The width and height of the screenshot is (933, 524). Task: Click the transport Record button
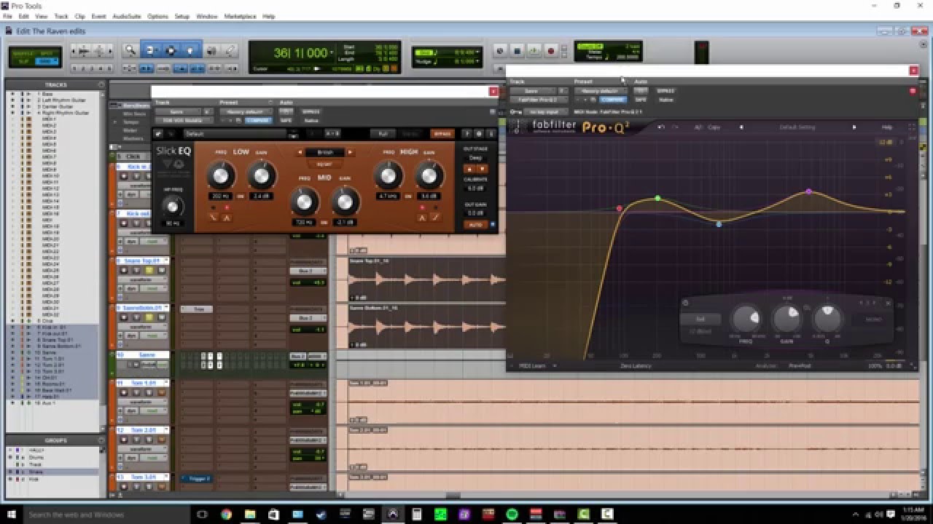coord(551,50)
